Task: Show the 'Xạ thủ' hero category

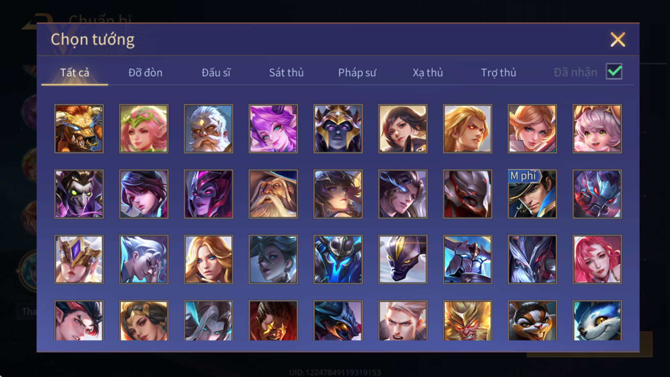Action: [x=428, y=72]
